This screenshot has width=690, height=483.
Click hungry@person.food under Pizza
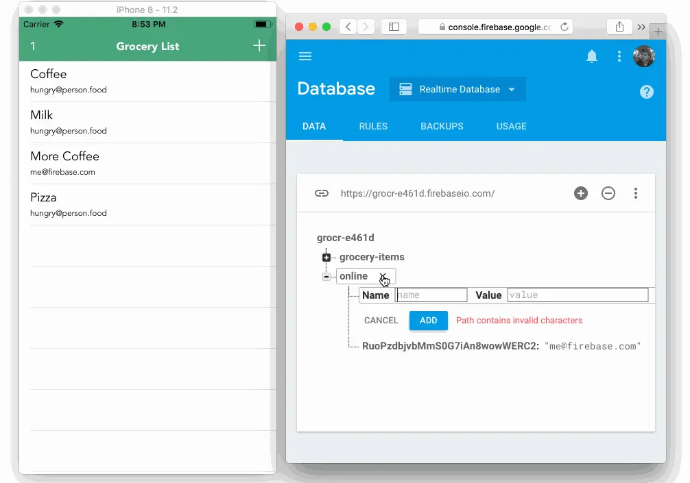(68, 213)
